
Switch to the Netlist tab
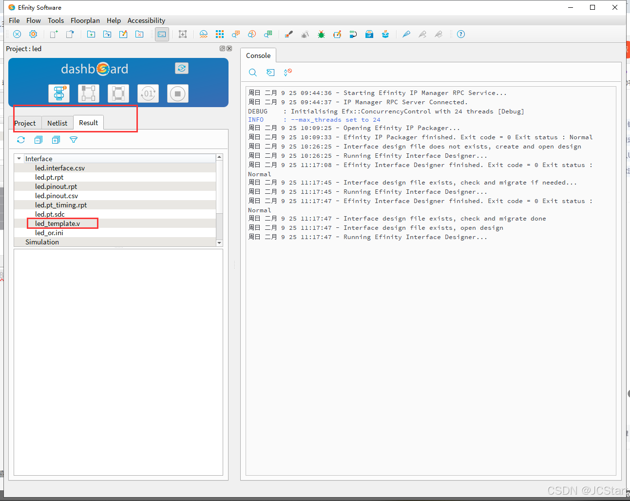pyautogui.click(x=57, y=123)
